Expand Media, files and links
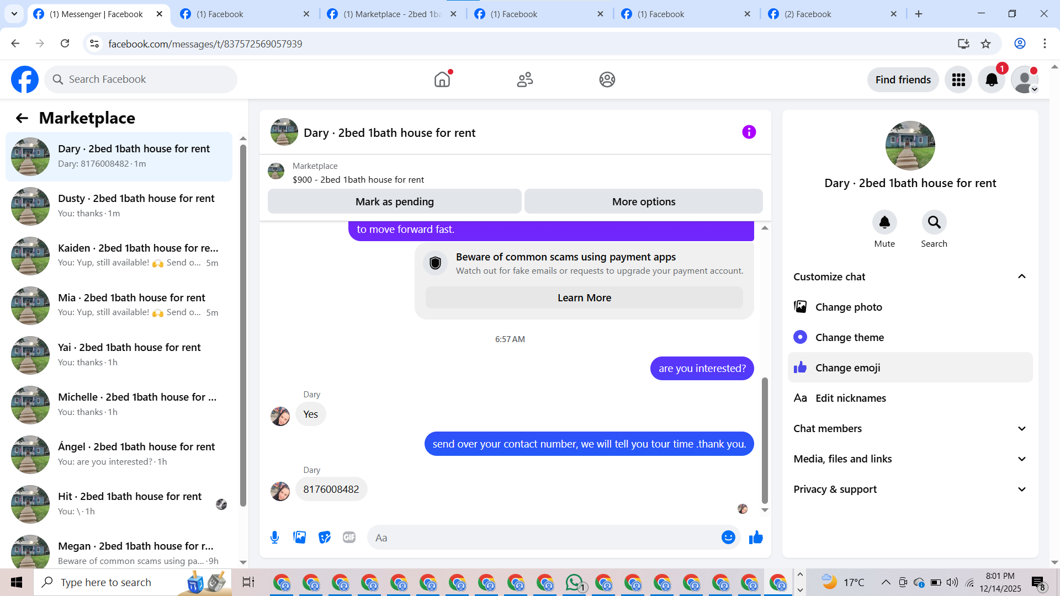This screenshot has width=1060, height=596. 1021,459
